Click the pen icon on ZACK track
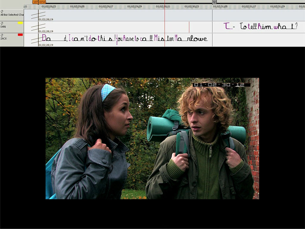The width and height of the screenshot is (305, 229). point(2,35)
